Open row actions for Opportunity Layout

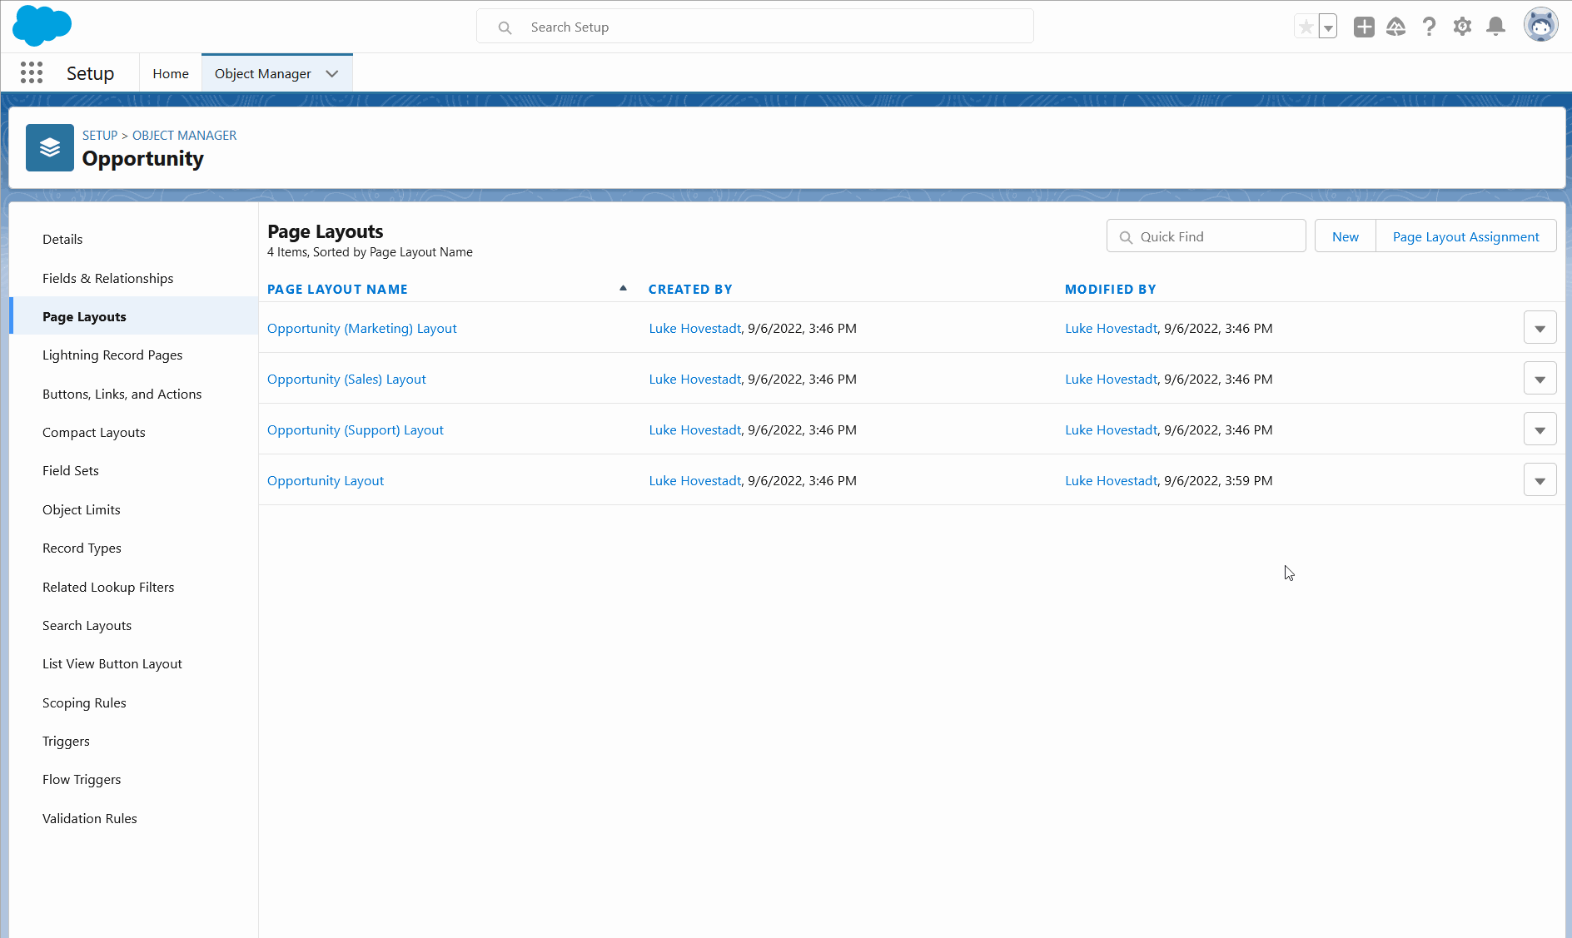tap(1540, 480)
